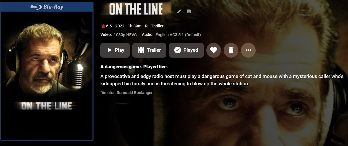Click the red star rating icon
The height and width of the screenshot is (146, 348).
pos(103,26)
